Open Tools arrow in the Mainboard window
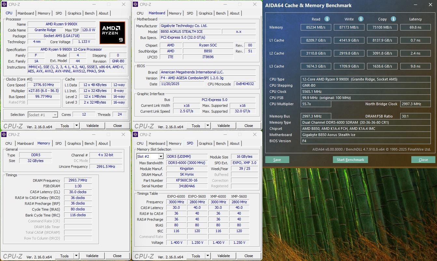The height and width of the screenshot is (261, 437). [x=208, y=126]
